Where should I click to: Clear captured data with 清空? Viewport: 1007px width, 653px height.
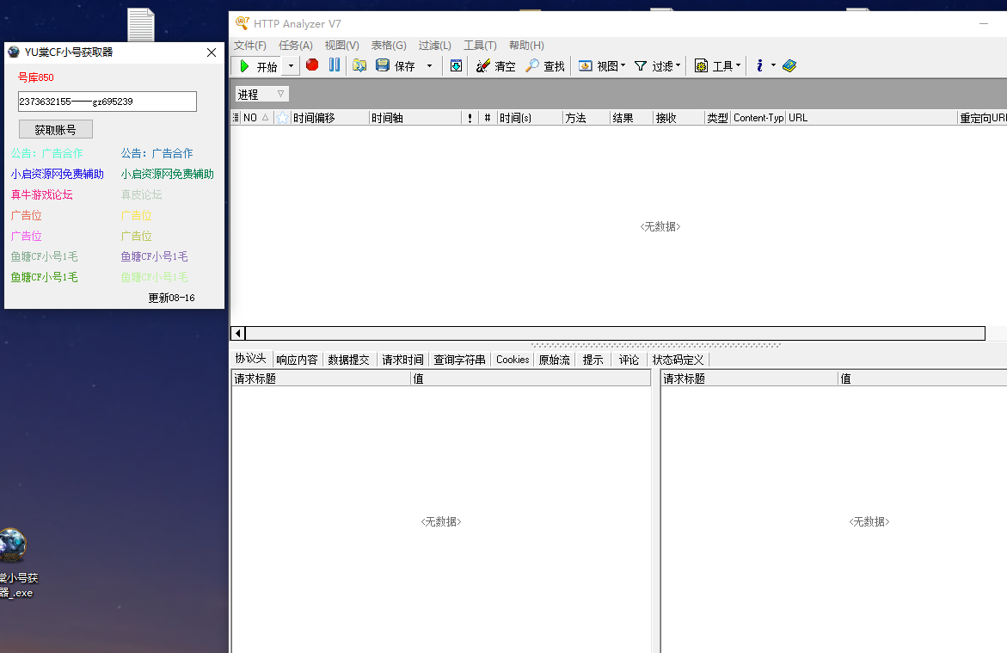pyautogui.click(x=496, y=65)
